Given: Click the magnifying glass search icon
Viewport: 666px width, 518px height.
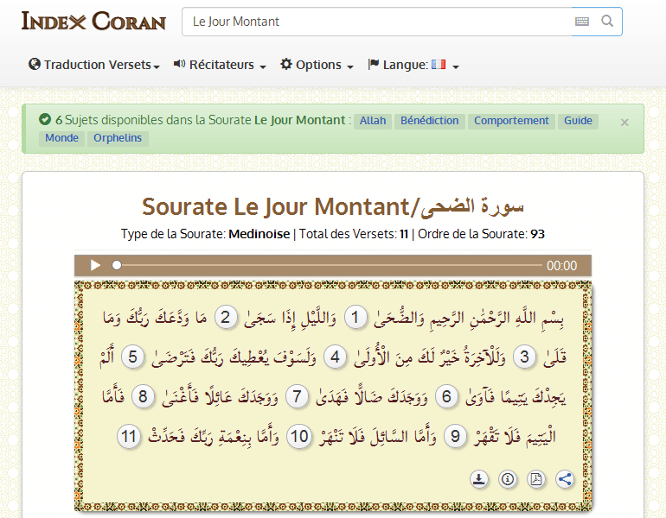Looking at the screenshot, I should 607,22.
